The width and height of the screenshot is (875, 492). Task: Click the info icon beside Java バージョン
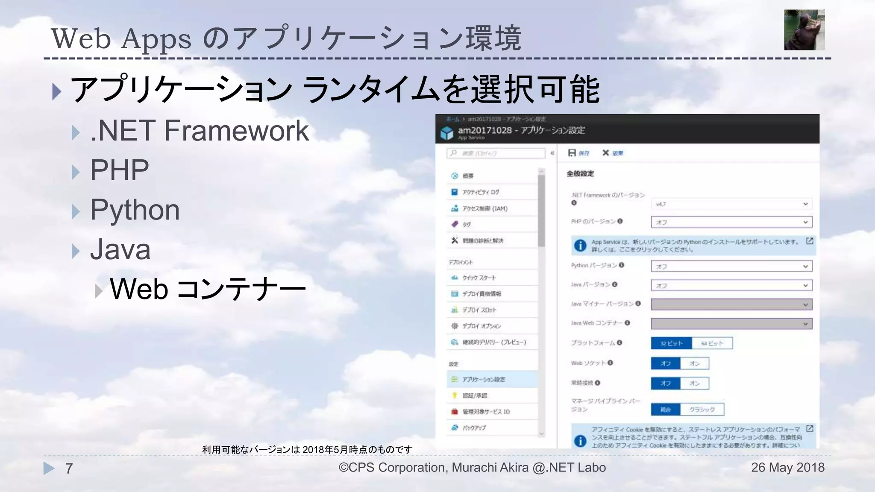tap(614, 284)
